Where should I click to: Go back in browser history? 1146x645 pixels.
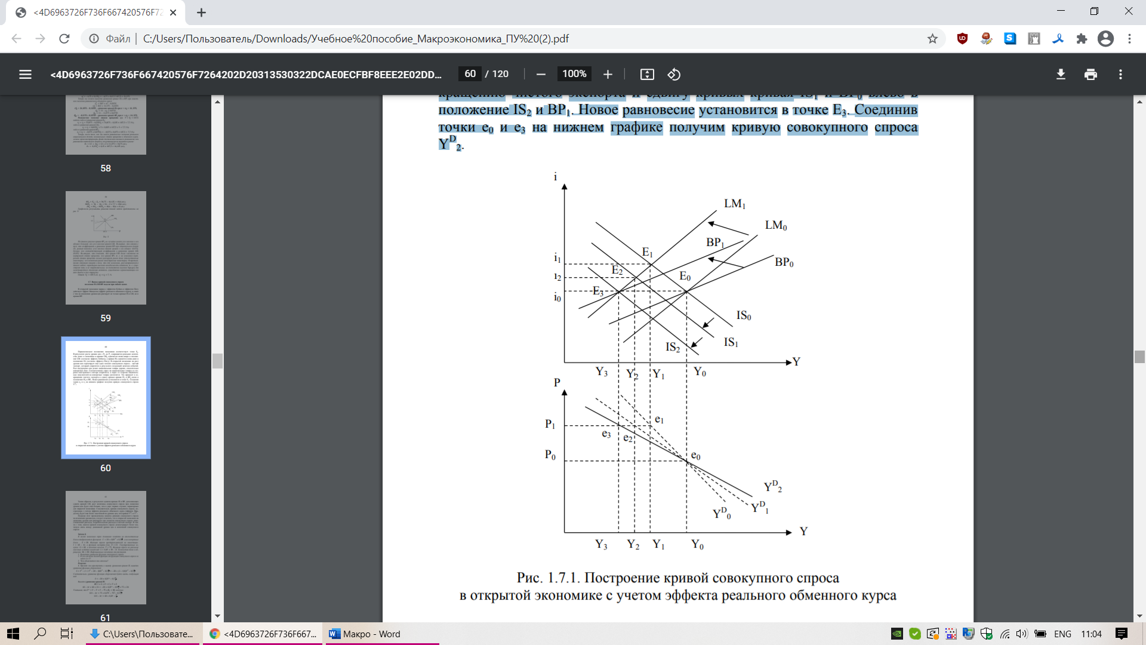16,39
